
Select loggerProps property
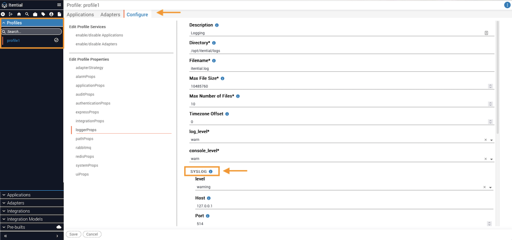pos(86,130)
